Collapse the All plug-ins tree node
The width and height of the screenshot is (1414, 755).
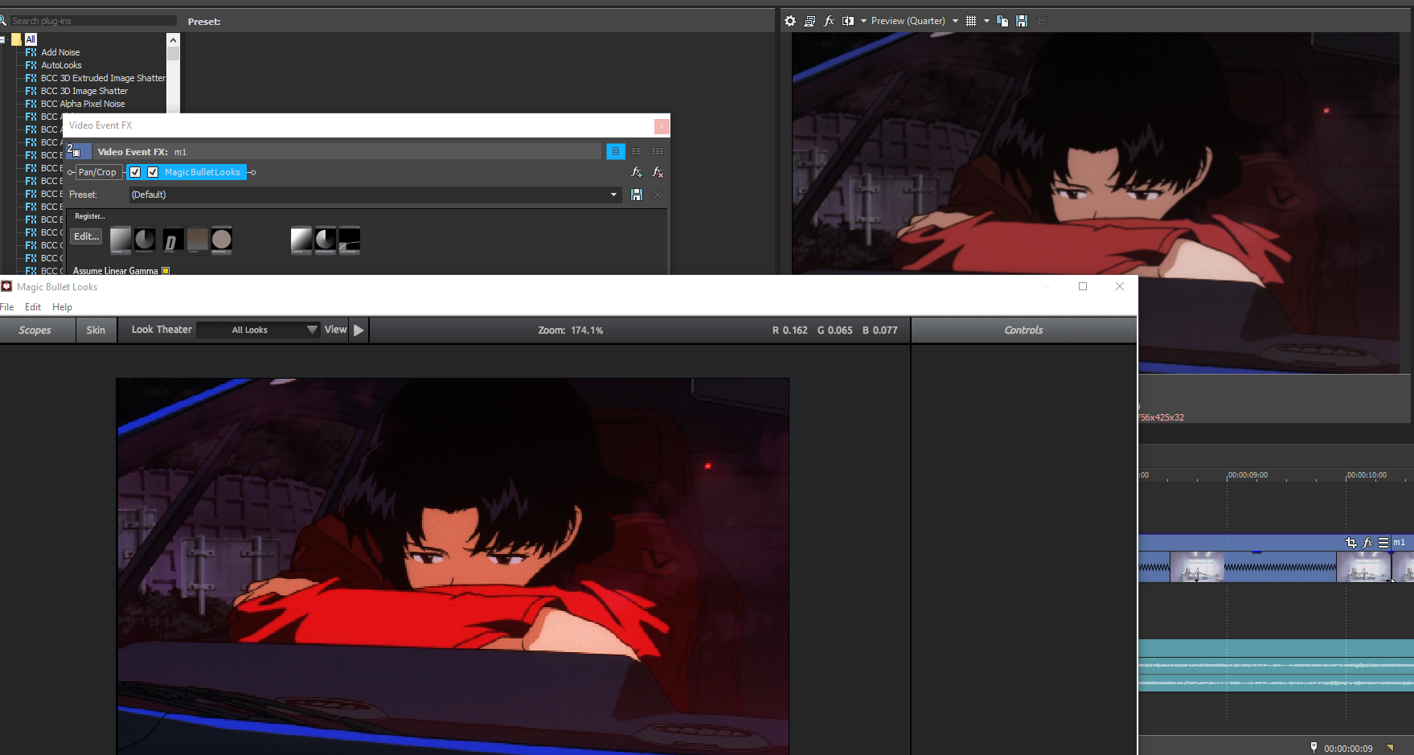2,39
